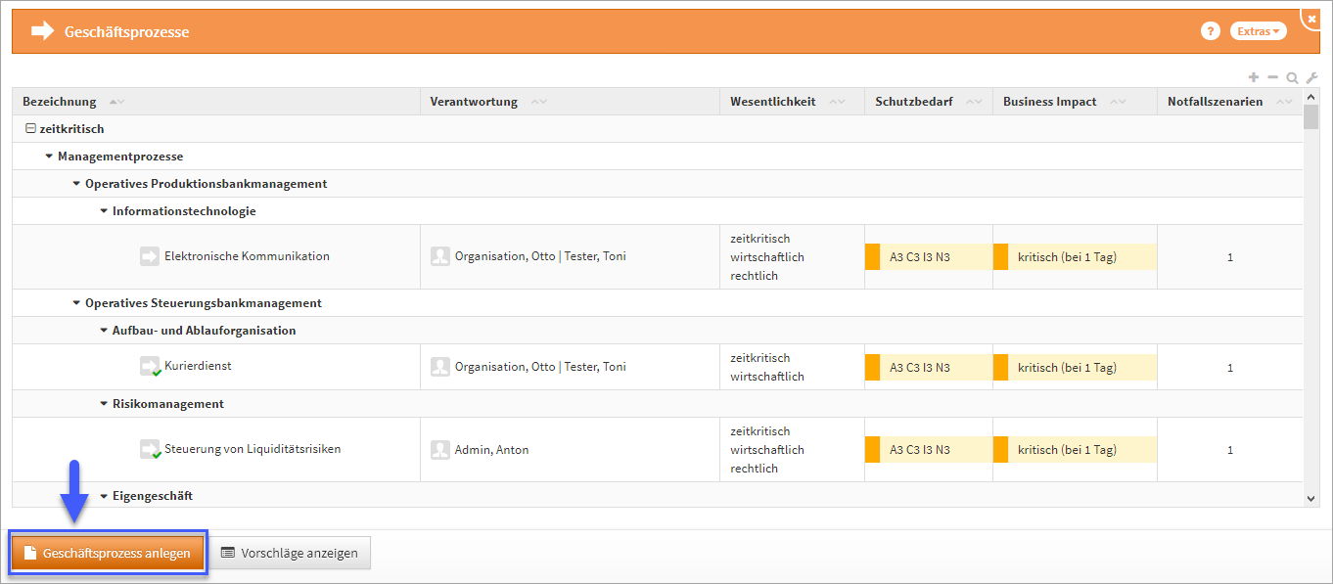Click the plus icon above the table
The width and height of the screenshot is (1333, 584).
[1254, 77]
